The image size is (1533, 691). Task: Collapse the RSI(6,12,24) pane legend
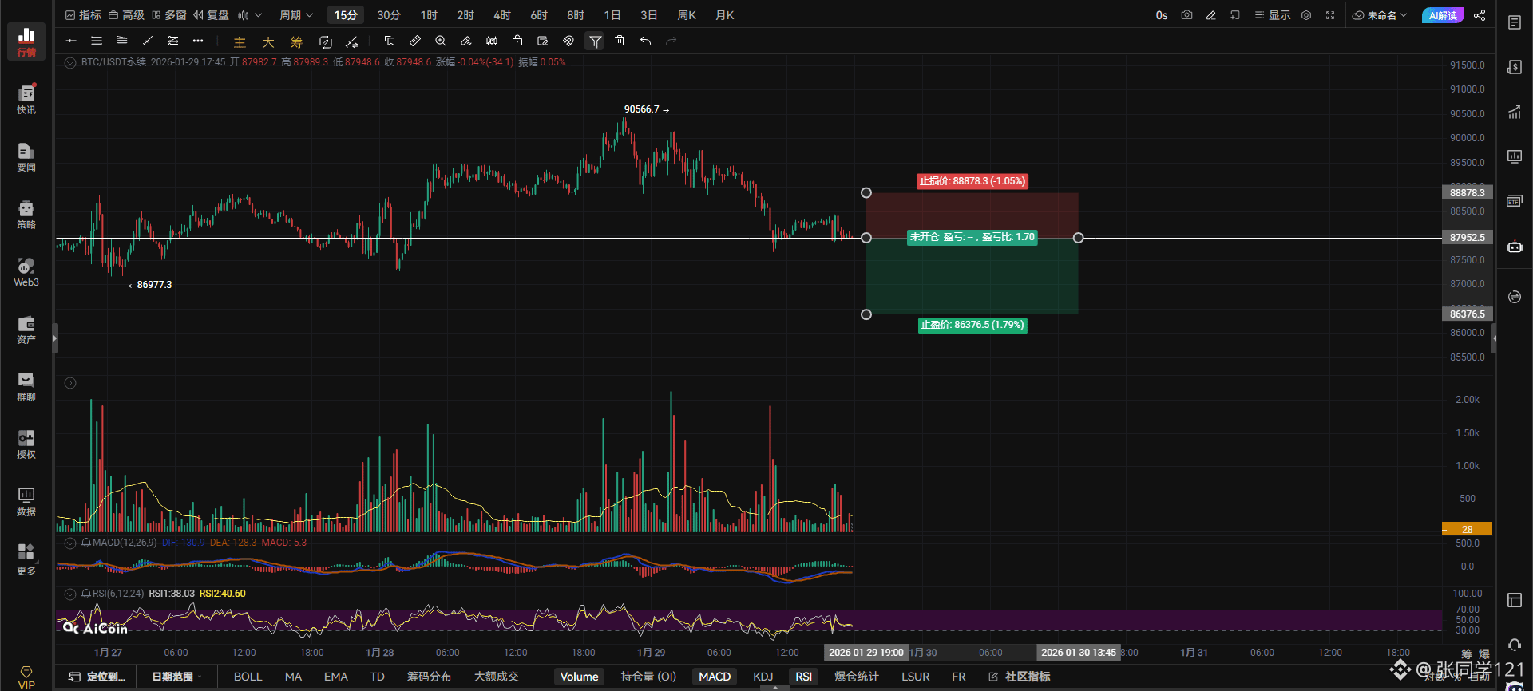pyautogui.click(x=70, y=594)
